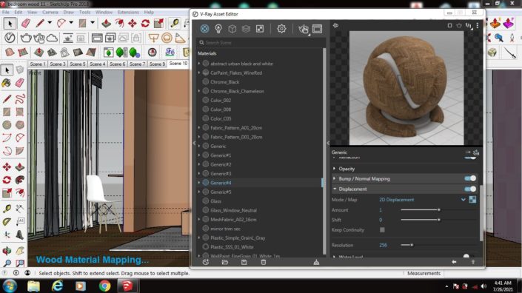Expand Bump / Normal Mapping section

tap(334, 178)
